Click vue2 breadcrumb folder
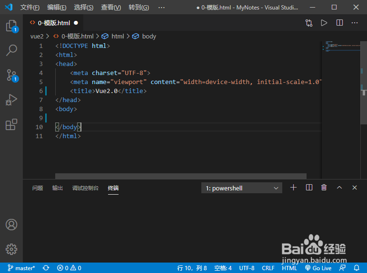Image resolution: width=367 pixels, height=273 pixels. (37, 36)
